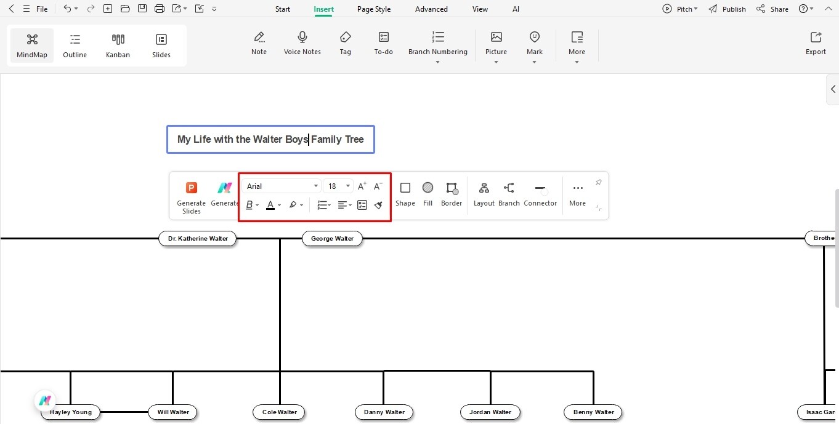839x424 pixels.
Task: Click the Generate Slides button
Action: tap(191, 197)
